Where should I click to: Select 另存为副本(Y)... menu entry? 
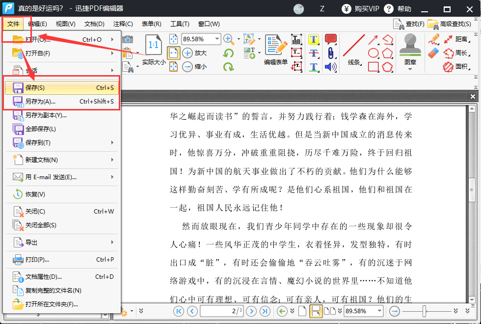tap(62, 115)
